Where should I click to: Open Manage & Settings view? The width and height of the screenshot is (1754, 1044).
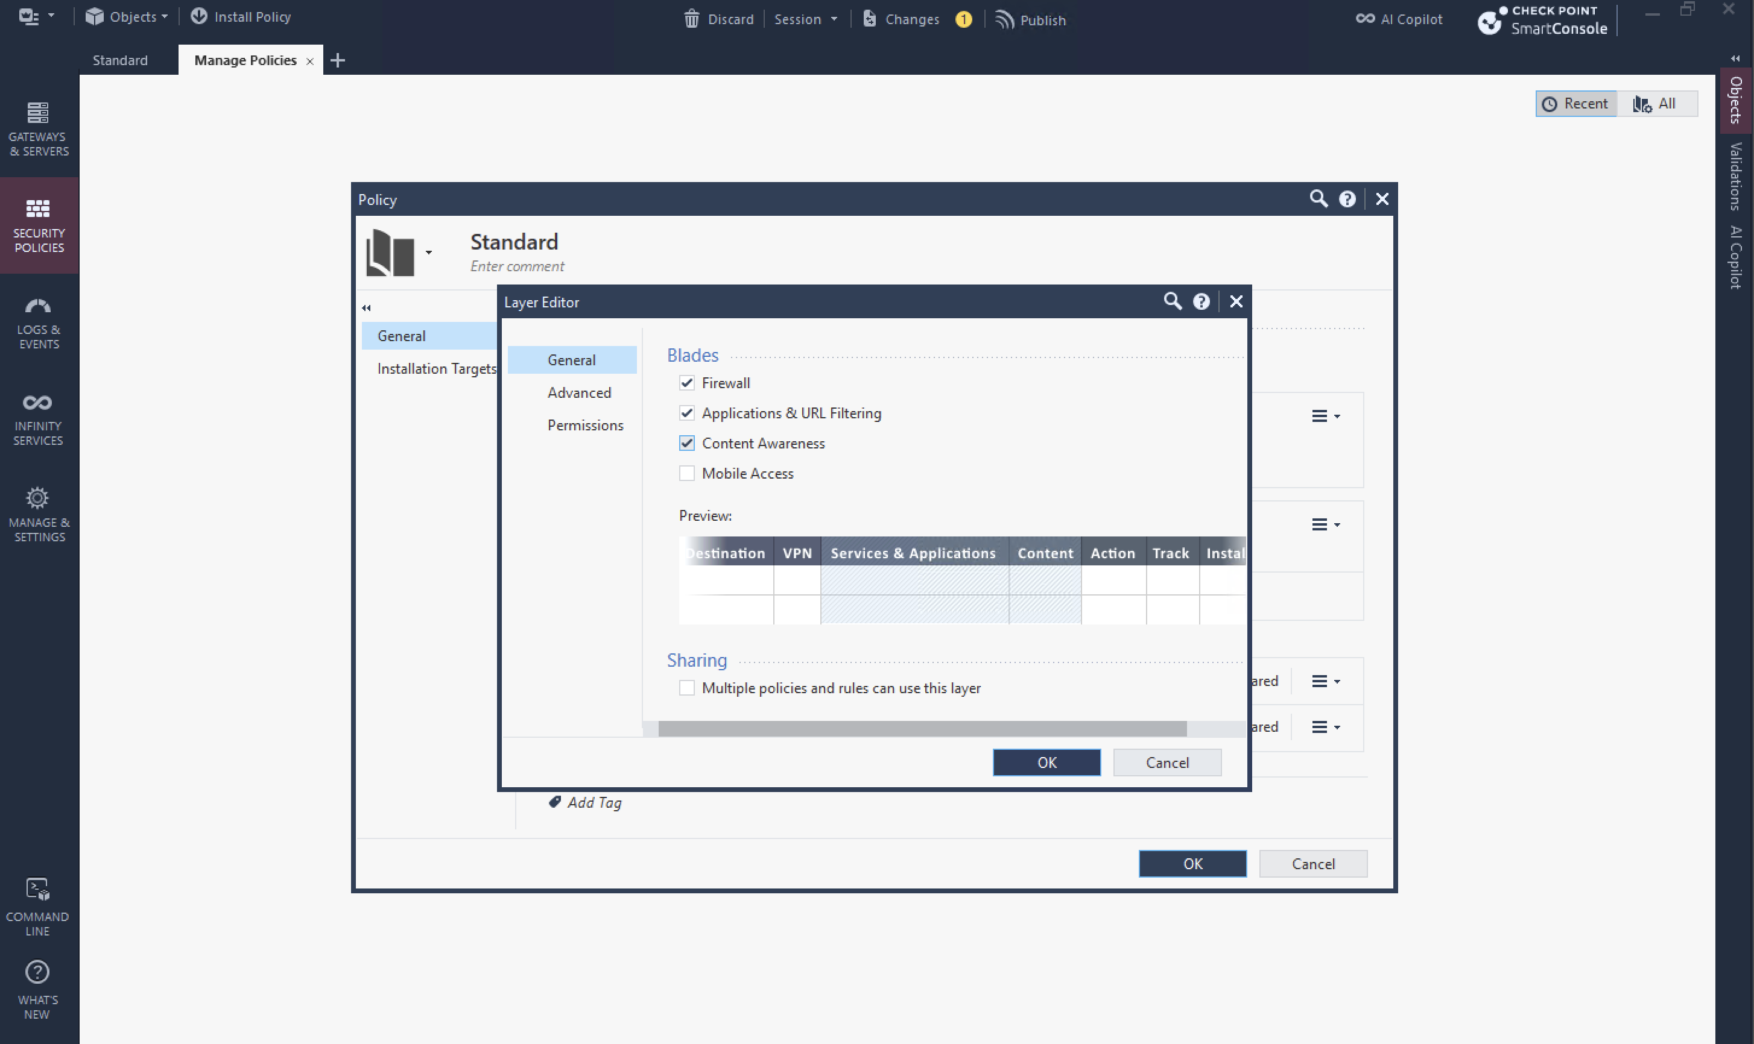pos(39,514)
